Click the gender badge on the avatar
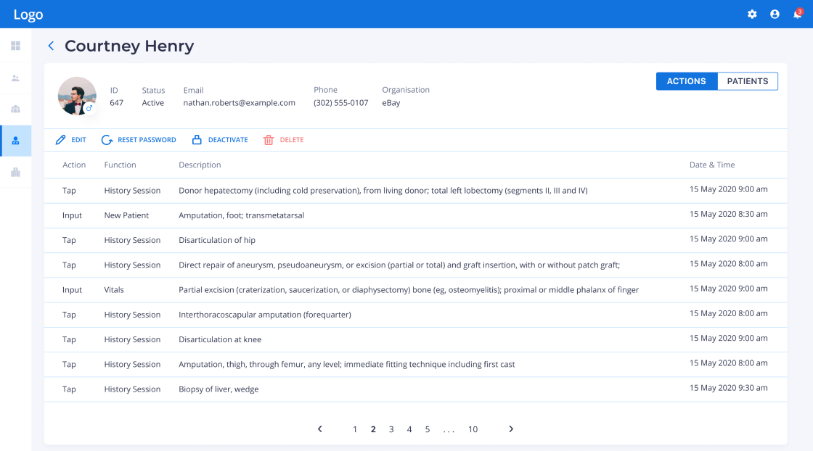 coord(89,108)
